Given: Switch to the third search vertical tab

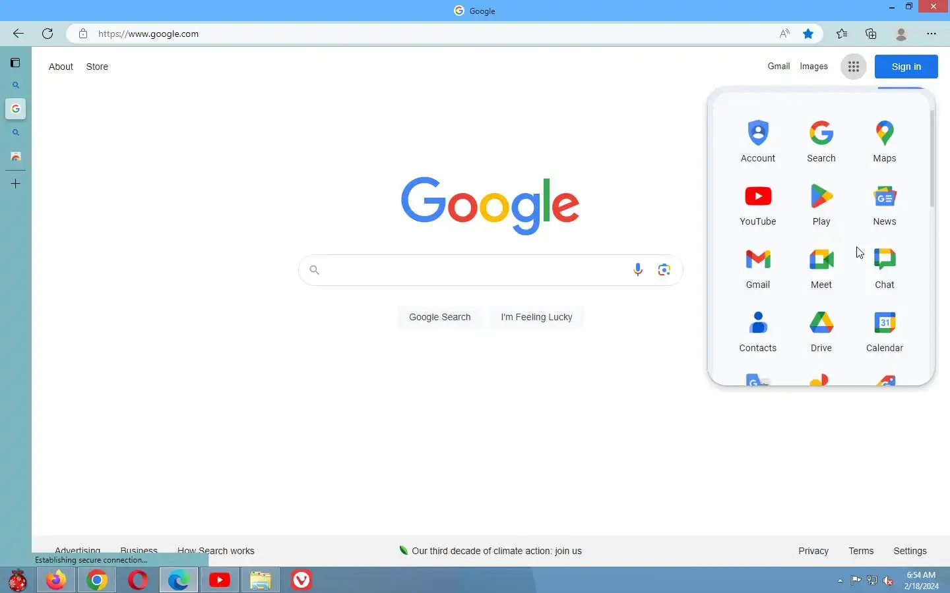Looking at the screenshot, I should (15, 132).
